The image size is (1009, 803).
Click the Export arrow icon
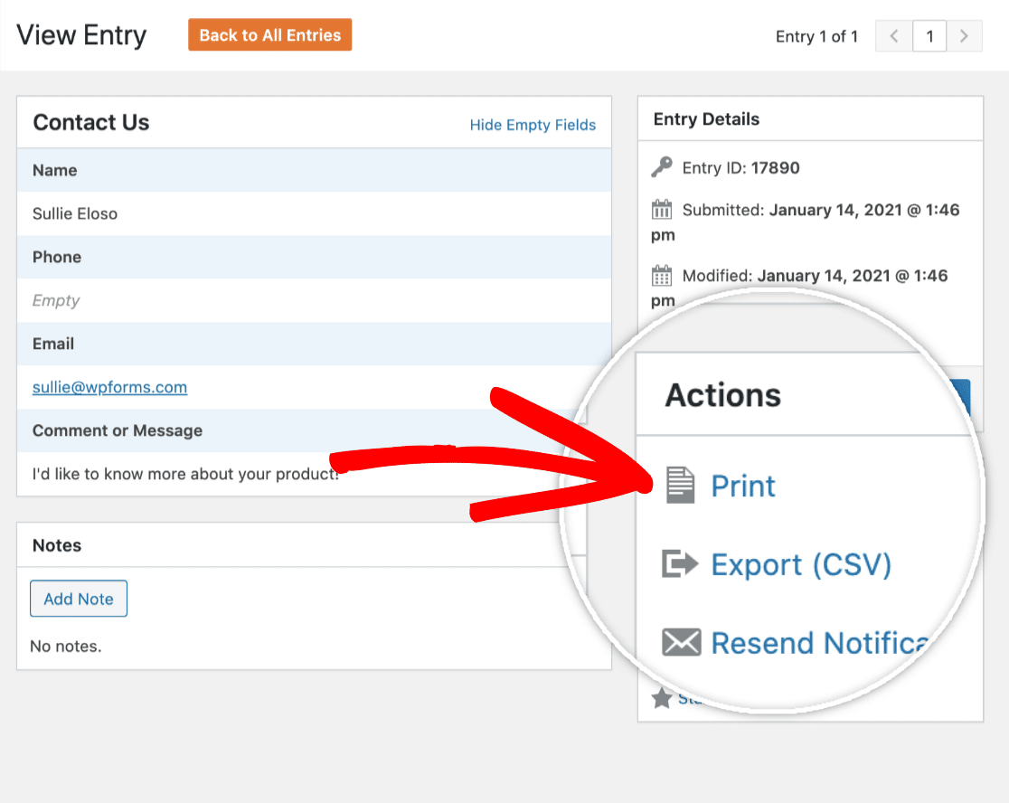pyautogui.click(x=680, y=563)
